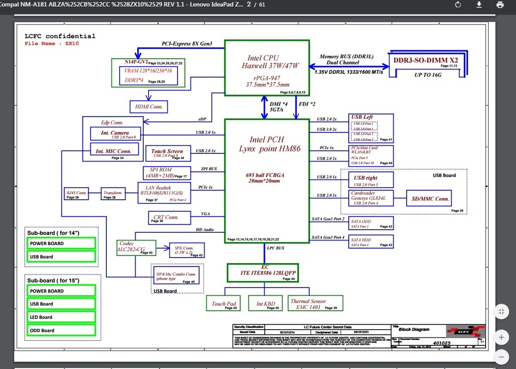The image size is (516, 369).
Task: Click USB Board under Sub-board for 14"
Action: pyautogui.click(x=61, y=257)
